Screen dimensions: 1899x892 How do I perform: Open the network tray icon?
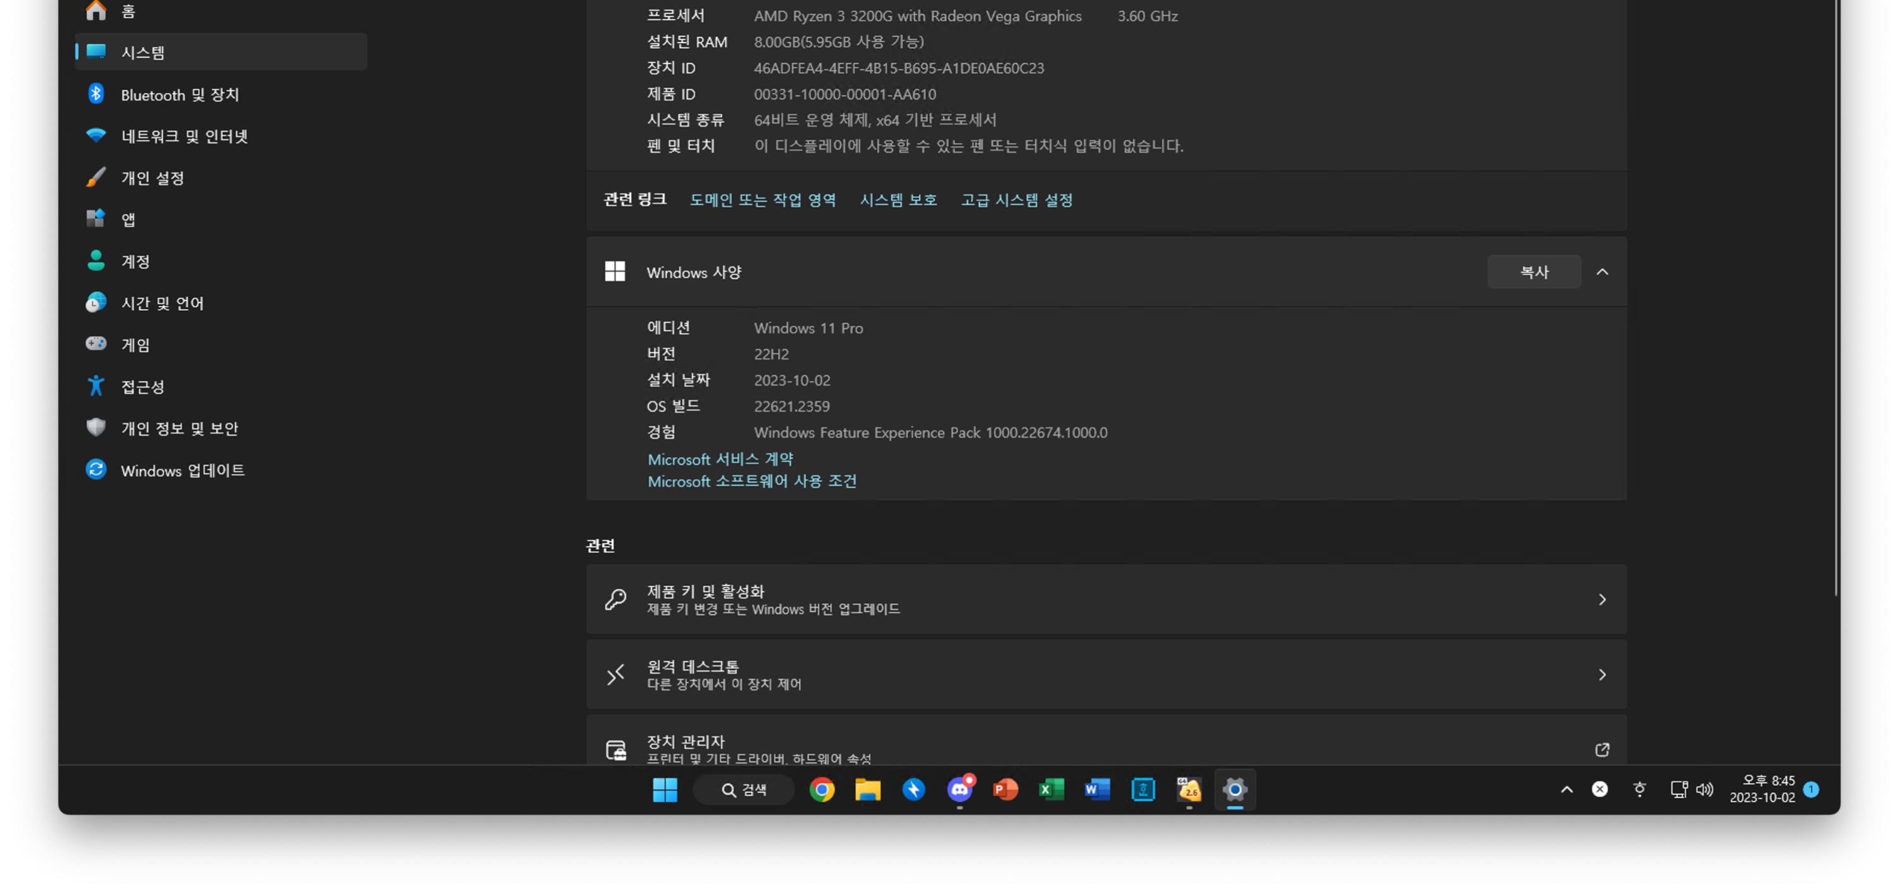[1679, 789]
